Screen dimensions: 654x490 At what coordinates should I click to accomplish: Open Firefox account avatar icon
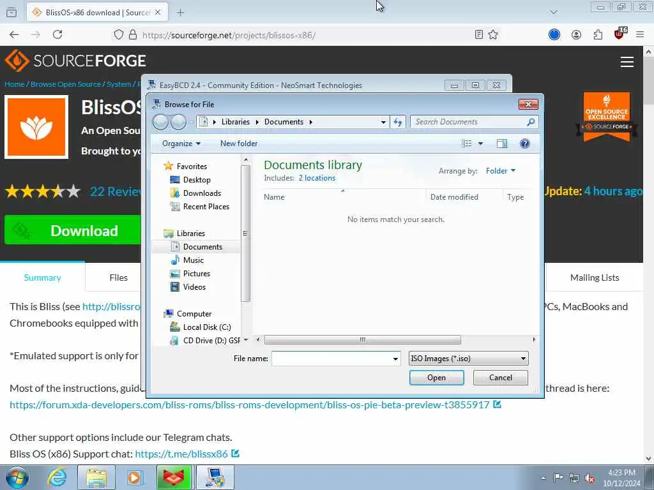tap(576, 35)
